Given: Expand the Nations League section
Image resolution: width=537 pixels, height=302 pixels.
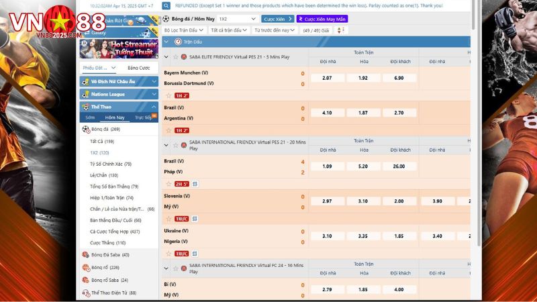Looking at the screenshot, I should 154,94.
